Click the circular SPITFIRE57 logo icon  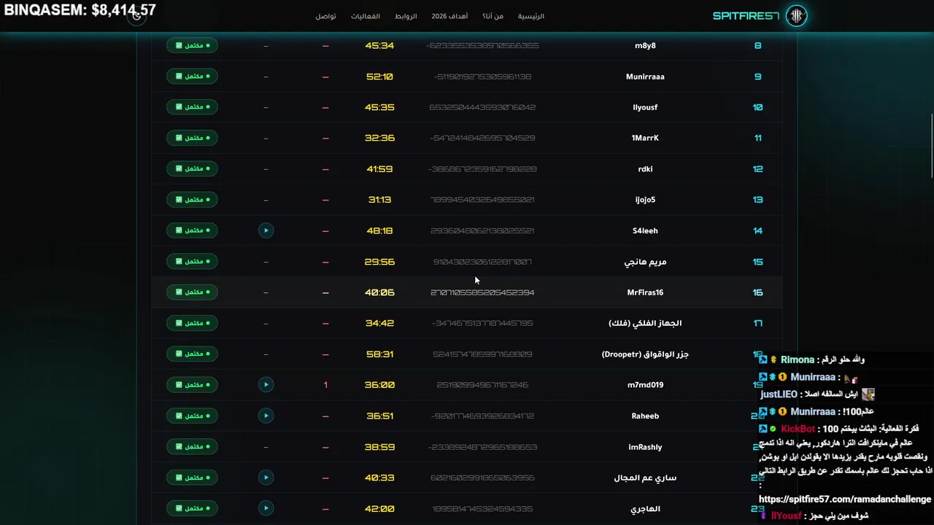point(796,16)
